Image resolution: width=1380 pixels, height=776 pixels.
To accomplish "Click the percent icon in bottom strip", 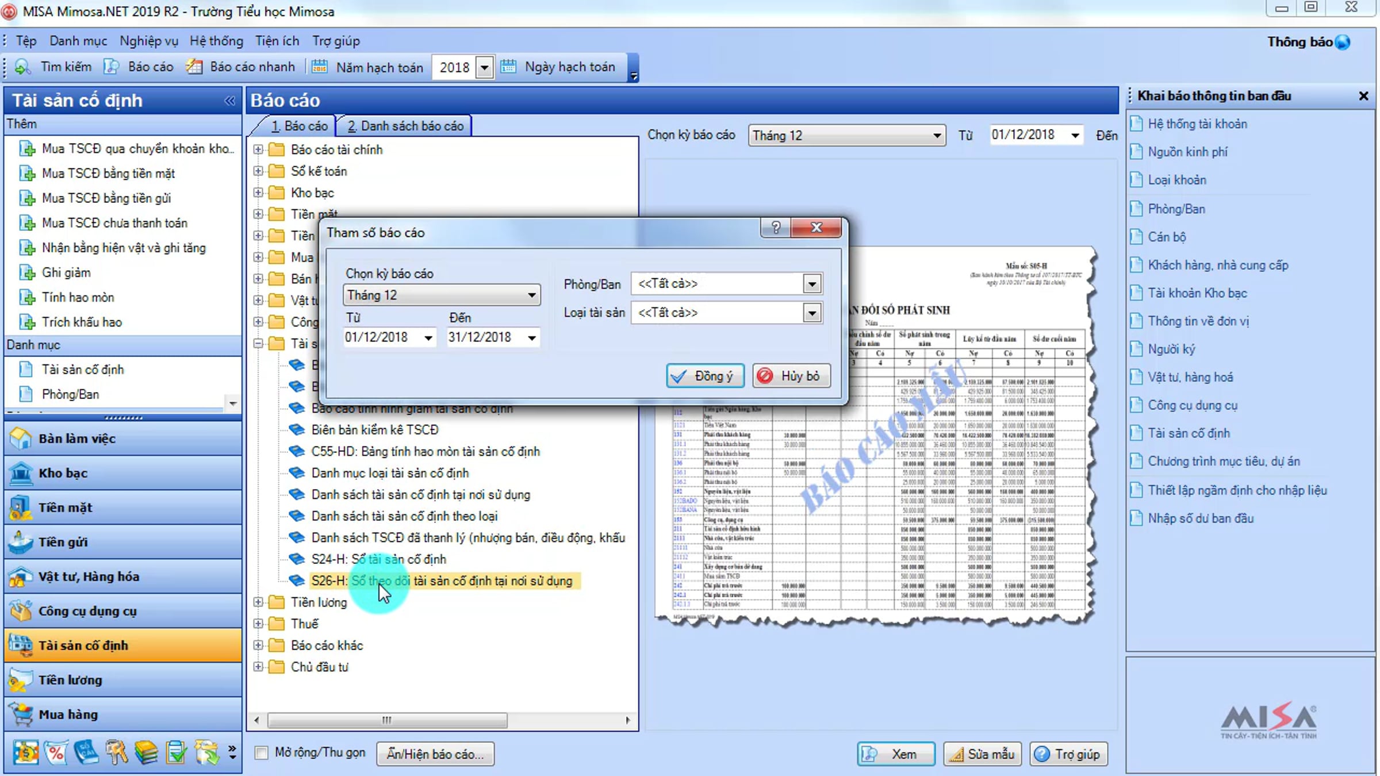I will tap(56, 752).
